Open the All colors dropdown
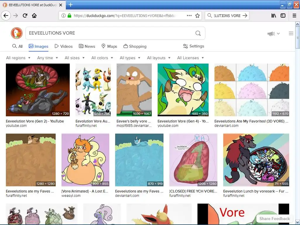Screen dimensions: 300x225 (102, 58)
